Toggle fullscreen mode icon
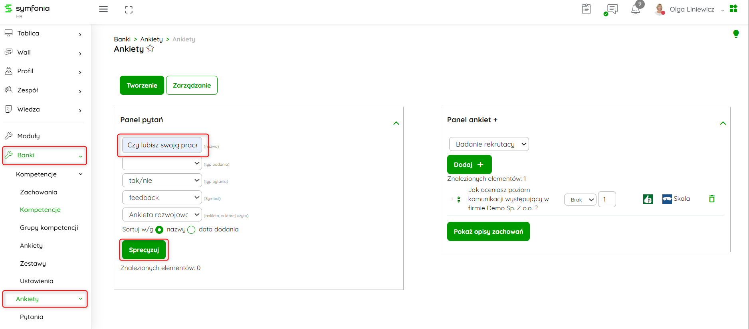The height and width of the screenshot is (329, 749). point(129,10)
